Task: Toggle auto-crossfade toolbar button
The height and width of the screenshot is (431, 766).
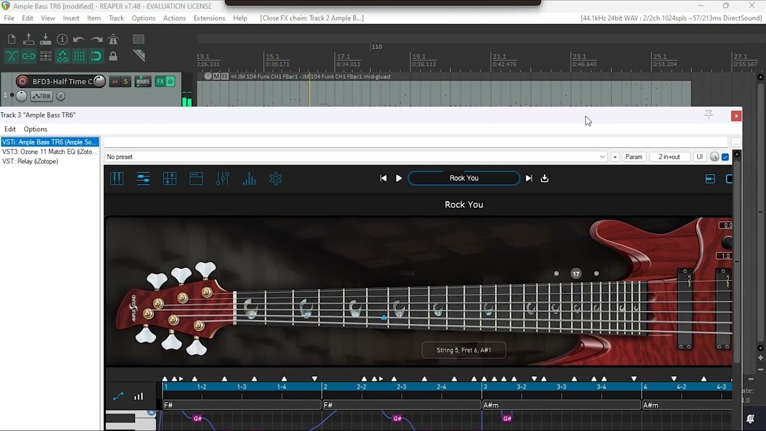Action: (11, 56)
